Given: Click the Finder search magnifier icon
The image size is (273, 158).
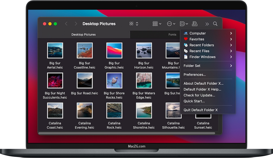Looking at the screenshot, I should [215, 24].
